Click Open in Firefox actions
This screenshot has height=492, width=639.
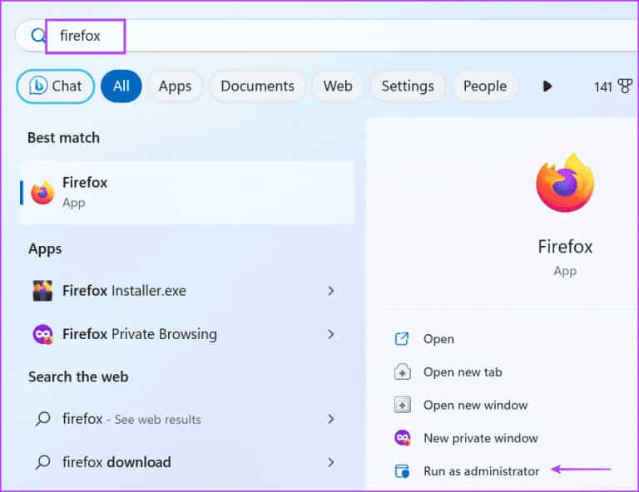click(438, 339)
